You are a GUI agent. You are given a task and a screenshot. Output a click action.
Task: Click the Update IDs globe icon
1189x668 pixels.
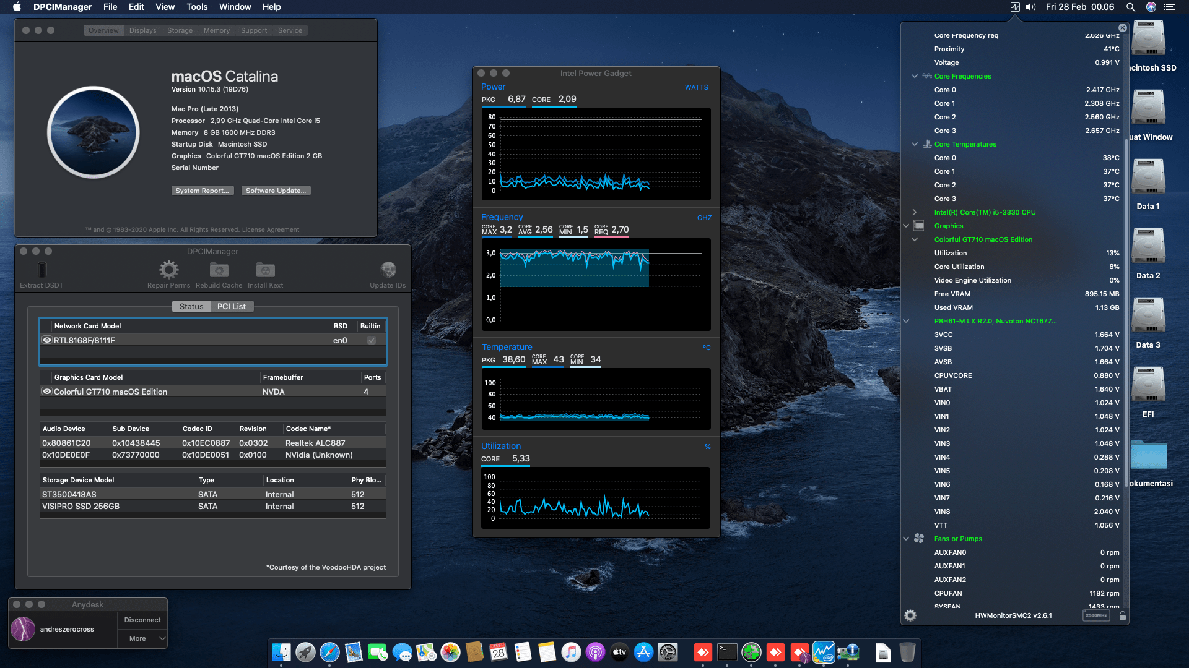click(388, 270)
